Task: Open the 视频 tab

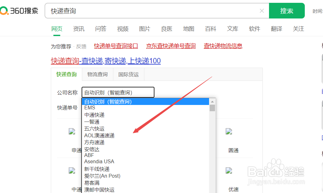Action: click(x=123, y=29)
